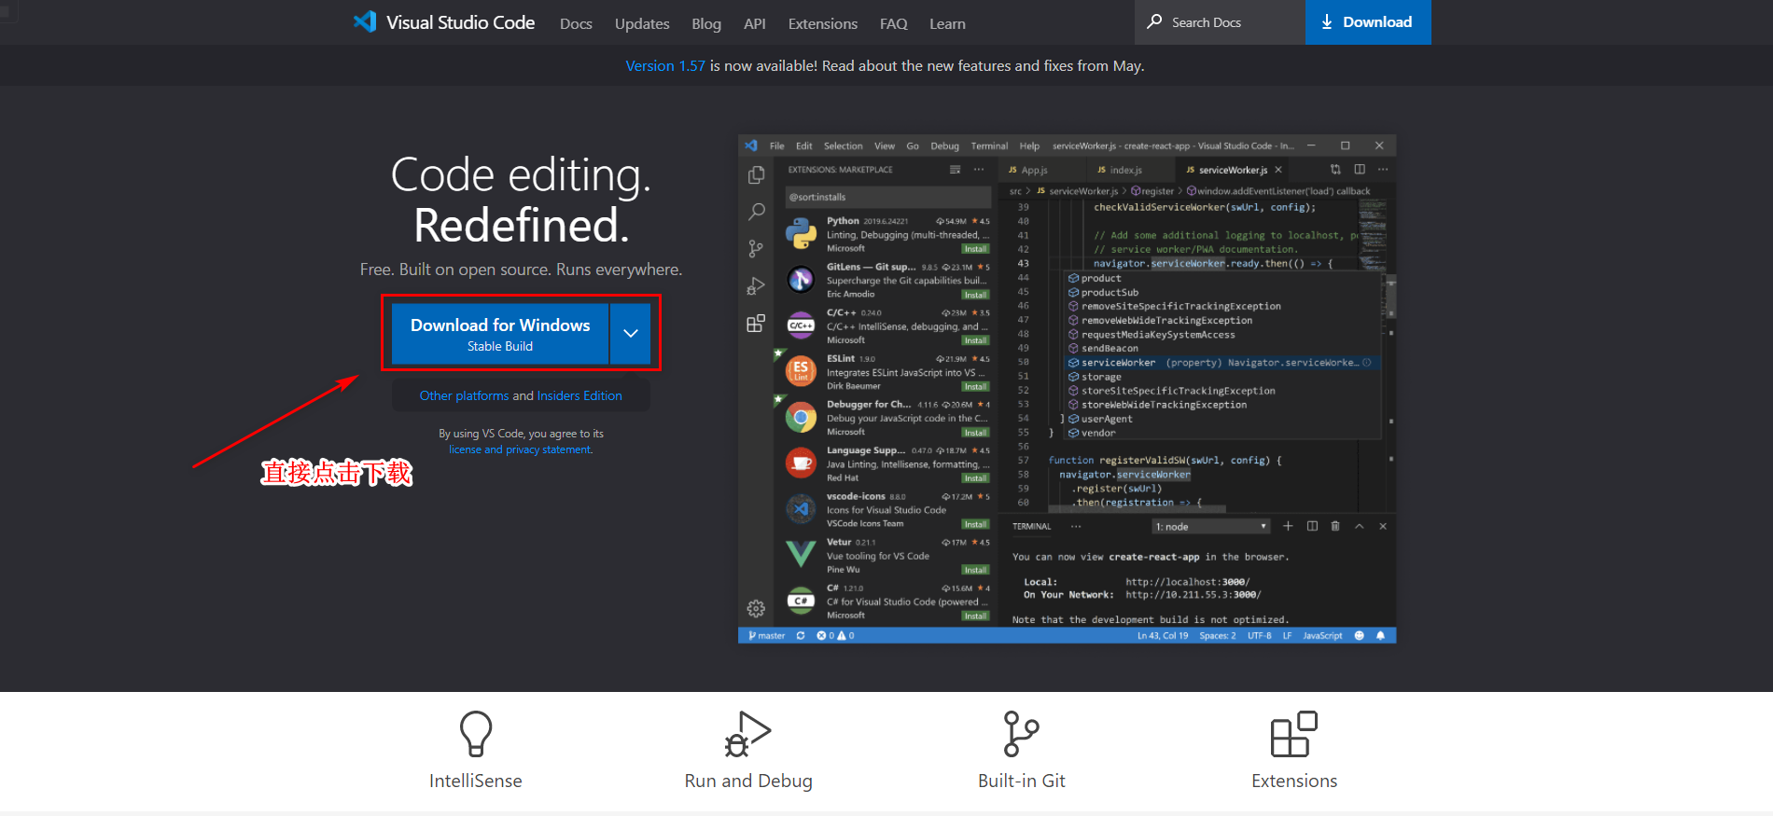This screenshot has width=1773, height=816.
Task: Select Debug icon in screenshot activity bar
Action: (x=756, y=286)
